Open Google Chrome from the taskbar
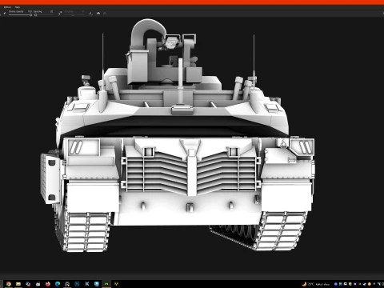 9,284
